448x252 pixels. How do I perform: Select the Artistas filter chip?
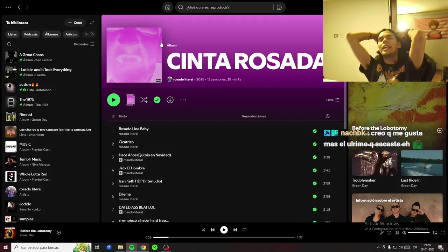click(x=71, y=34)
